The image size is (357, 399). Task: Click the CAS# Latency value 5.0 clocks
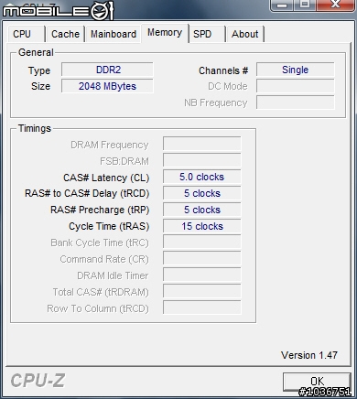point(202,177)
